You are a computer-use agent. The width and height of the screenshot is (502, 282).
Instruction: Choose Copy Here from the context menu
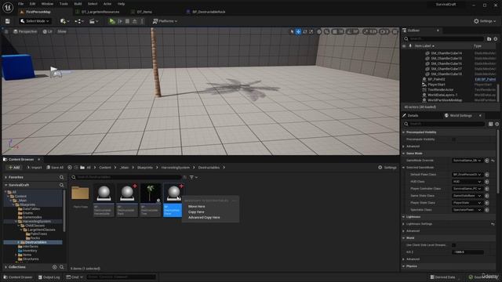196,212
